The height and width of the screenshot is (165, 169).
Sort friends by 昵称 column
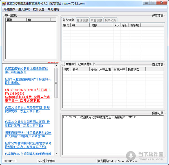(101, 25)
